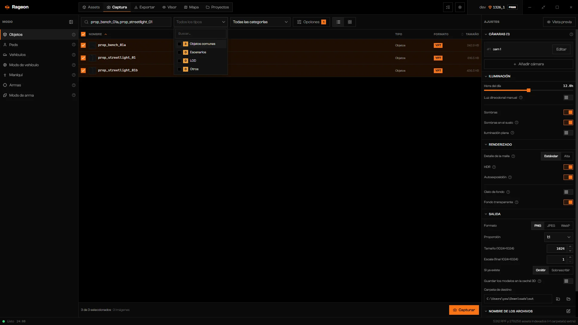This screenshot has width=578, height=325.
Task: Adjust the Hora del día slider
Action: (x=528, y=90)
